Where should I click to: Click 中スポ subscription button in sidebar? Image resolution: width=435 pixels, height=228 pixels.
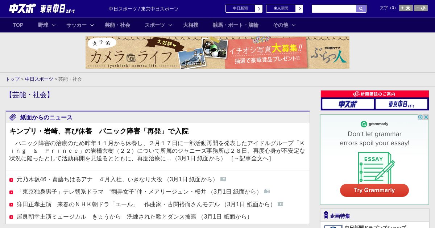pyautogui.click(x=348, y=104)
